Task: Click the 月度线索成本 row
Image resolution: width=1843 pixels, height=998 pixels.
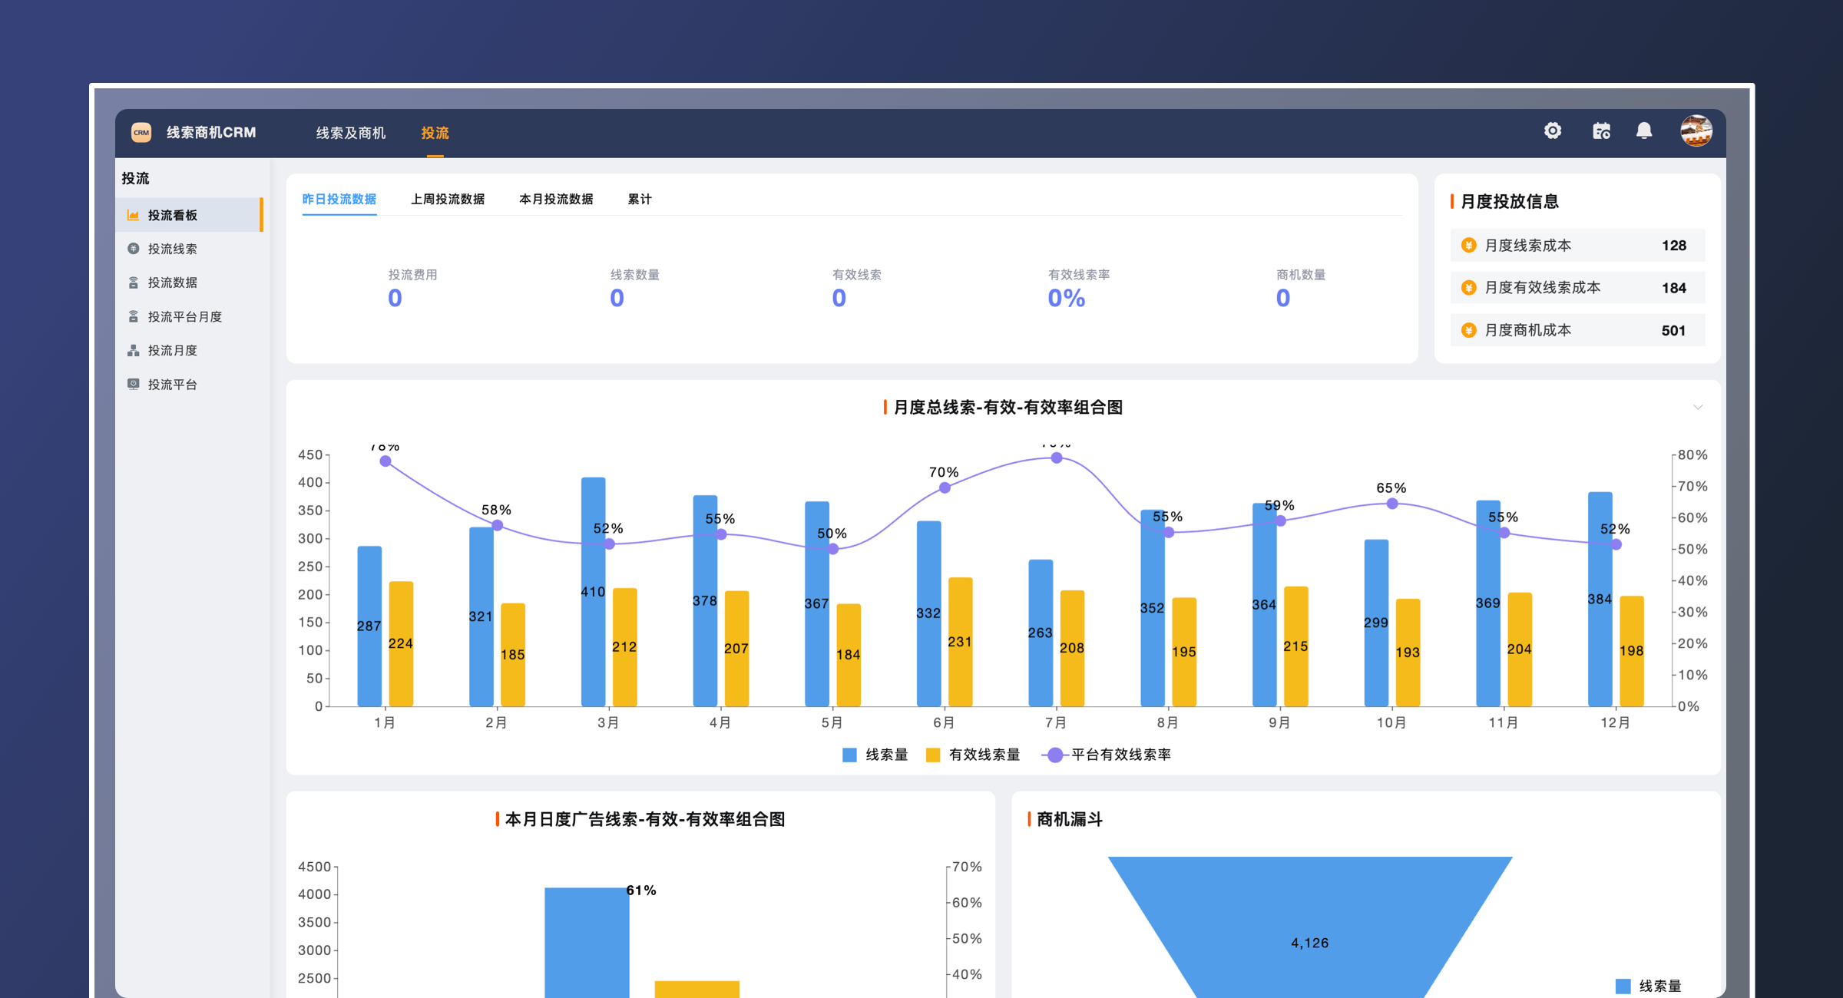Action: coord(1577,246)
